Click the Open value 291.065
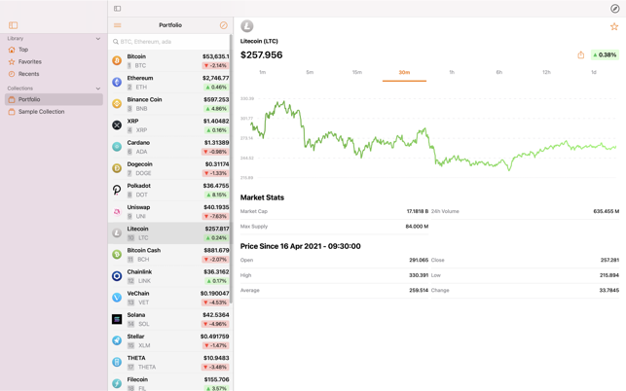The width and height of the screenshot is (626, 391). 419,260
